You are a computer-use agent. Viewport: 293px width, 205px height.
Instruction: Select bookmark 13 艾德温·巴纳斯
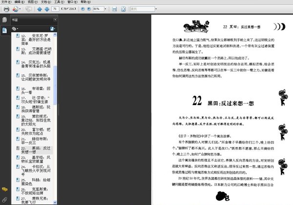coord(36,51)
